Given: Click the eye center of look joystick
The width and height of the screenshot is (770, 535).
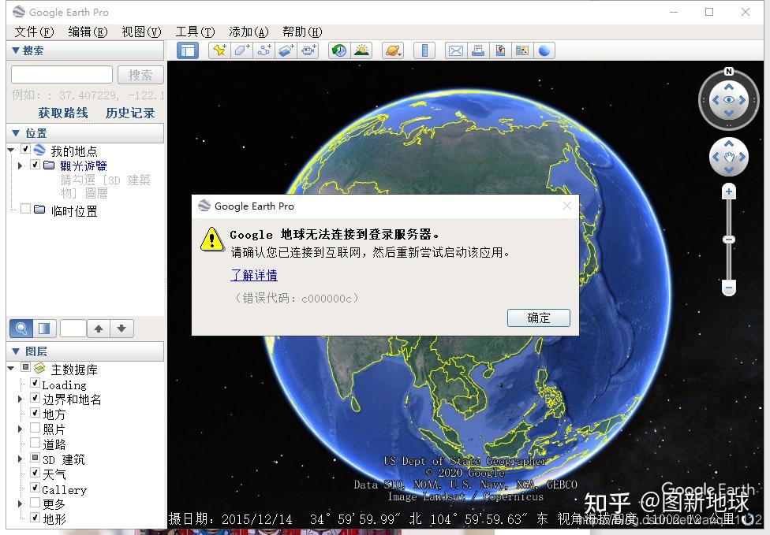Looking at the screenshot, I should [729, 100].
